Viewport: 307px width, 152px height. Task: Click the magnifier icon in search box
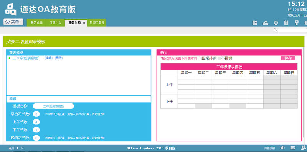(x=277, y=30)
